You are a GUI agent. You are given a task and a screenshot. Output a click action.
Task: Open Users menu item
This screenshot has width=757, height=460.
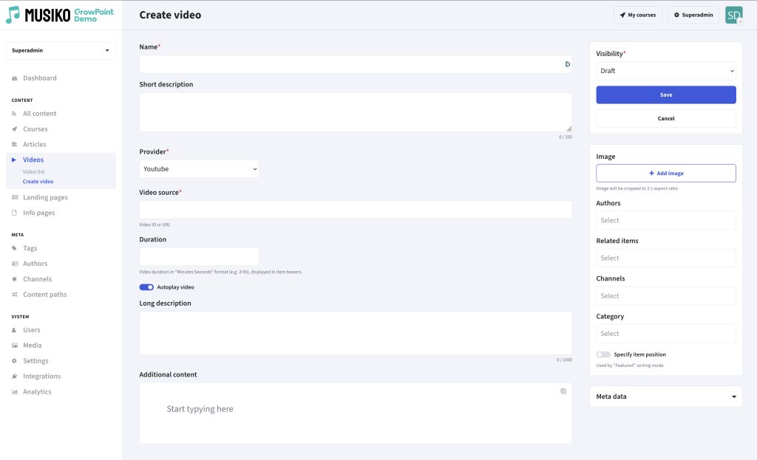(x=32, y=330)
